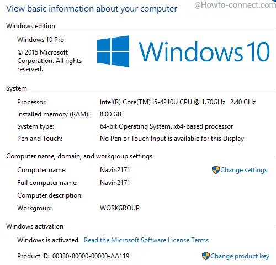Select the workgroup value 'WORKGROUP'
The height and width of the screenshot is (265, 276).
120,208
